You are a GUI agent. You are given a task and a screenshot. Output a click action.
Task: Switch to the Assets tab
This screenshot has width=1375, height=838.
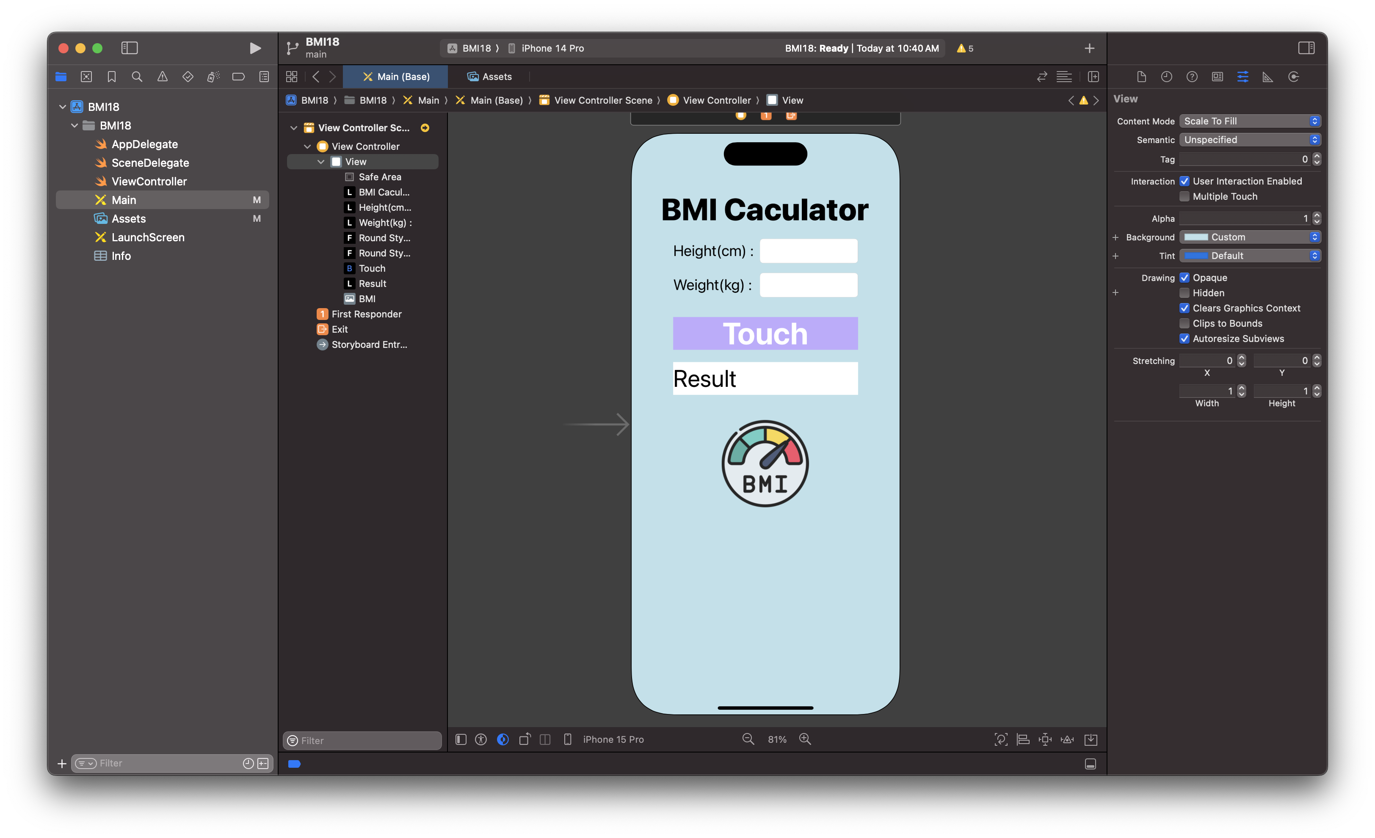coord(489,77)
